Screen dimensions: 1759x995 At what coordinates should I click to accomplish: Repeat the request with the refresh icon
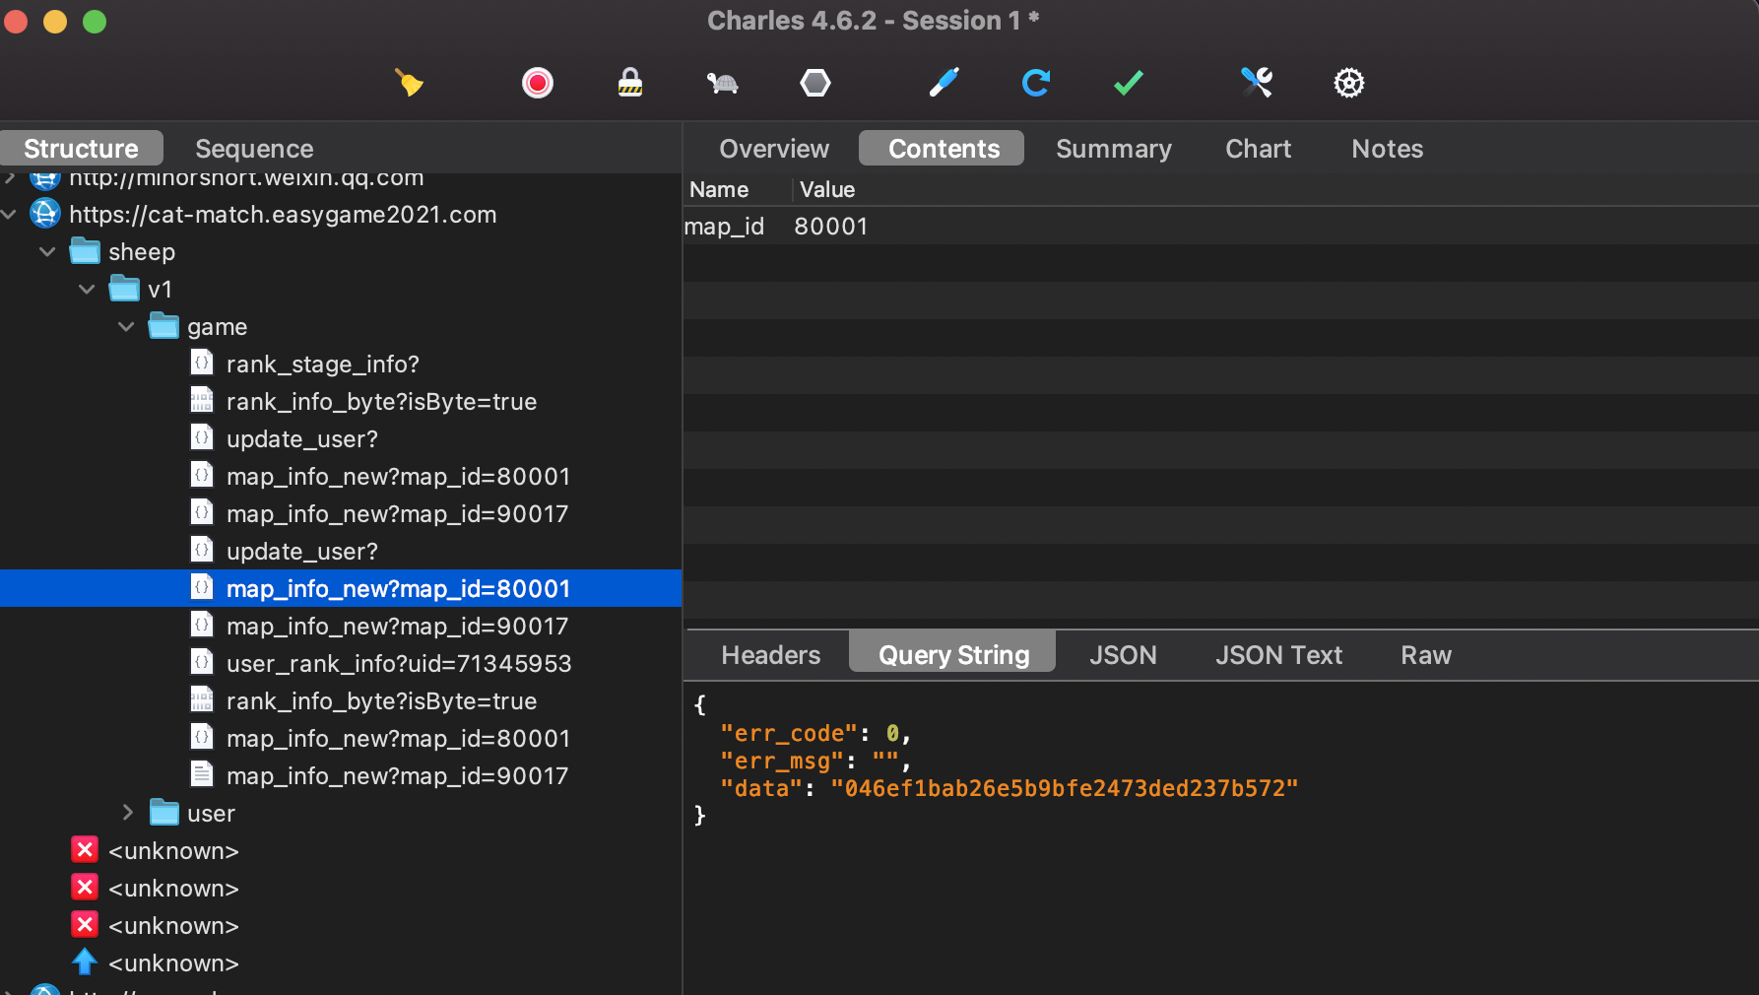coord(1036,83)
